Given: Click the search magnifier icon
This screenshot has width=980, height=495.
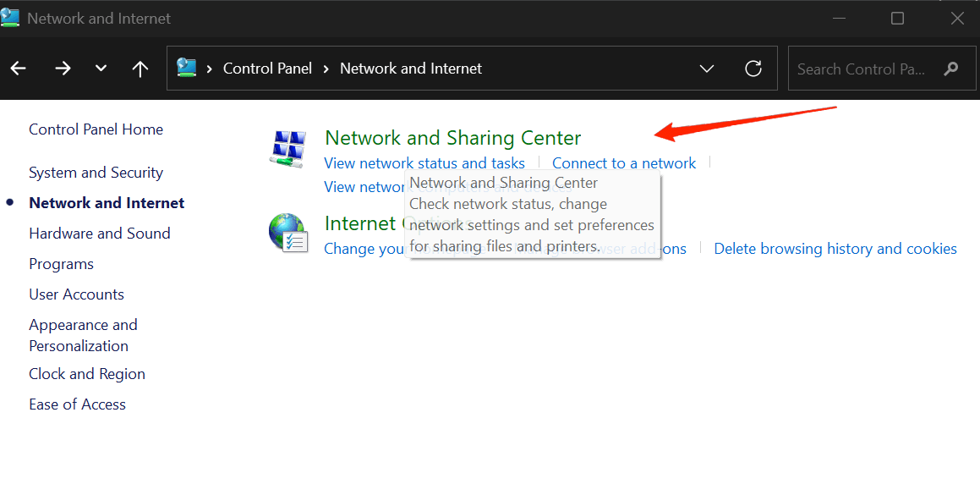Looking at the screenshot, I should (x=951, y=69).
